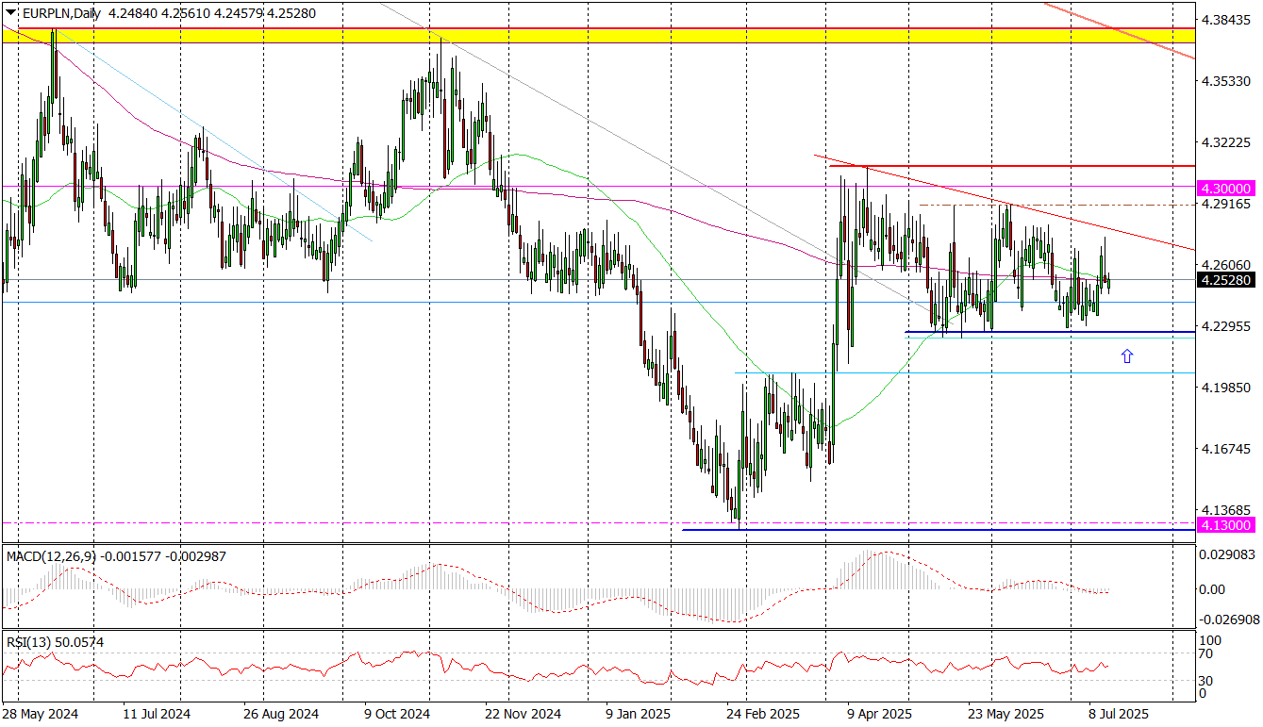The width and height of the screenshot is (1263, 727).
Task: Click the 9 Jan 2025 date label
Action: 638,714
